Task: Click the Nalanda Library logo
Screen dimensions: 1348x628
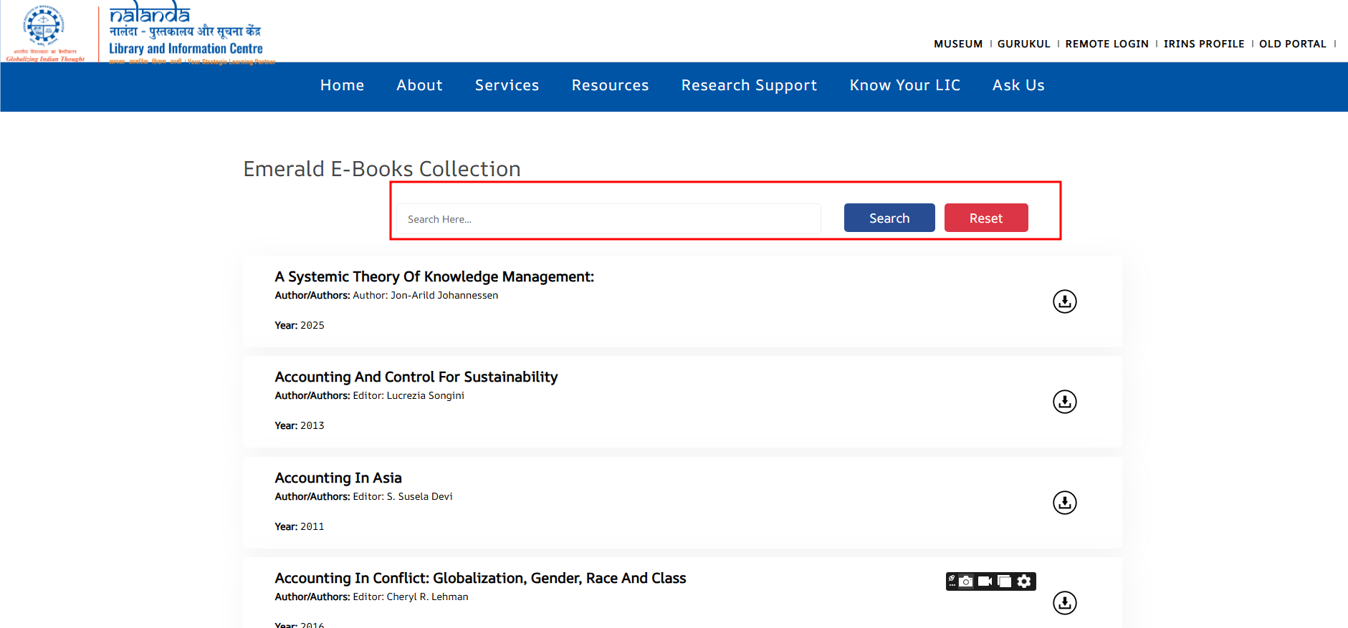Action: pyautogui.click(x=185, y=33)
